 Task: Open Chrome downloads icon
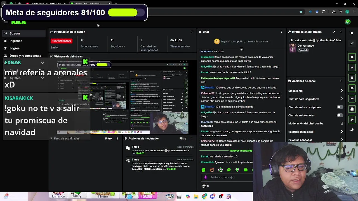coord(334,12)
